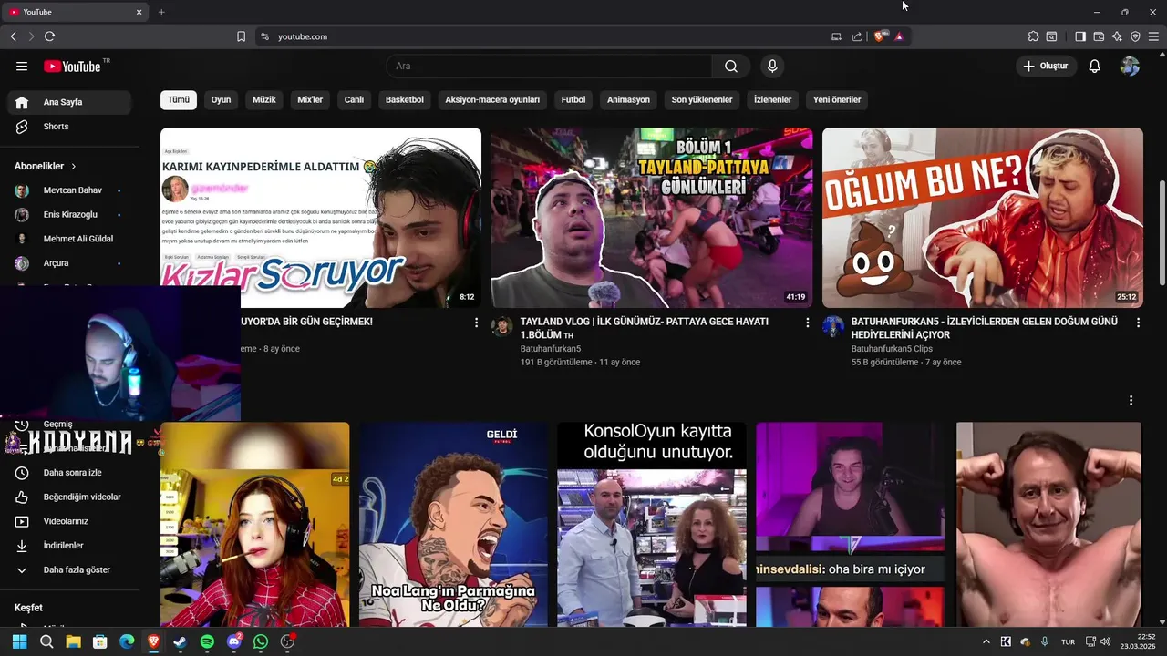Open Batuhanfurkan5 Clips channel link
Screen dimensions: 1167x656
pyautogui.click(x=892, y=349)
